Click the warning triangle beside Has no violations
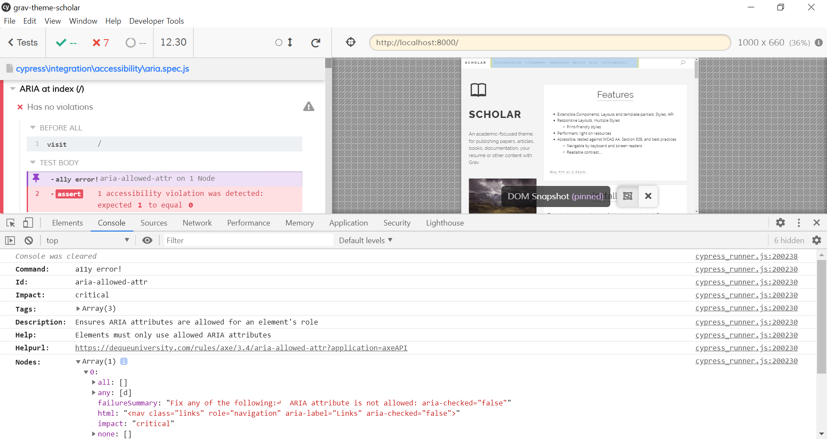 point(308,107)
